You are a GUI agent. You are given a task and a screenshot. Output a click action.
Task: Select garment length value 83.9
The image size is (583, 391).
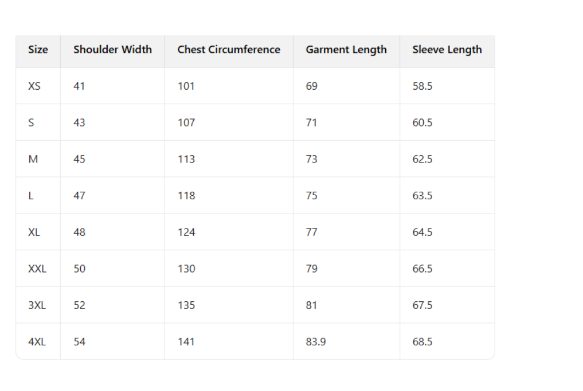pos(315,342)
